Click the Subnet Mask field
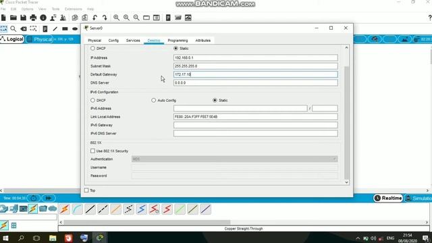Viewport: 432px width, 243px height. 256,66
